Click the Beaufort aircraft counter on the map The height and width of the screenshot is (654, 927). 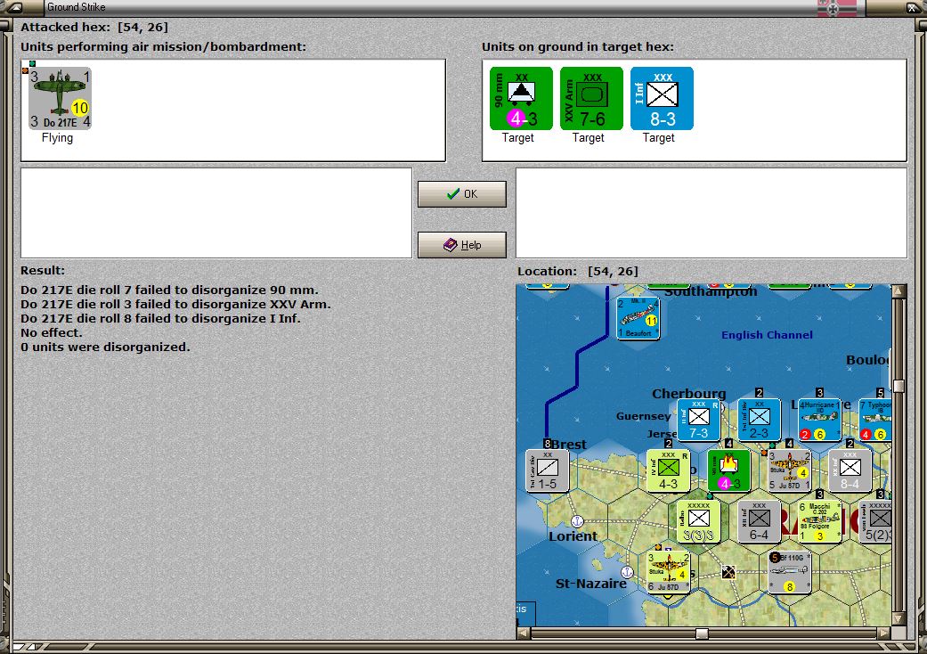(638, 318)
